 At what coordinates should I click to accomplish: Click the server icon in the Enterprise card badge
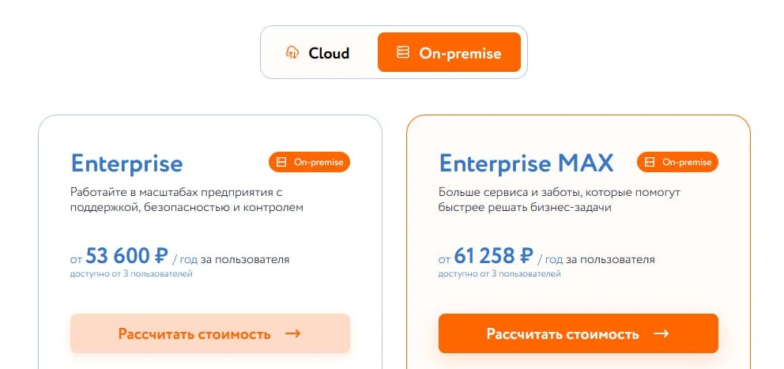(x=281, y=162)
